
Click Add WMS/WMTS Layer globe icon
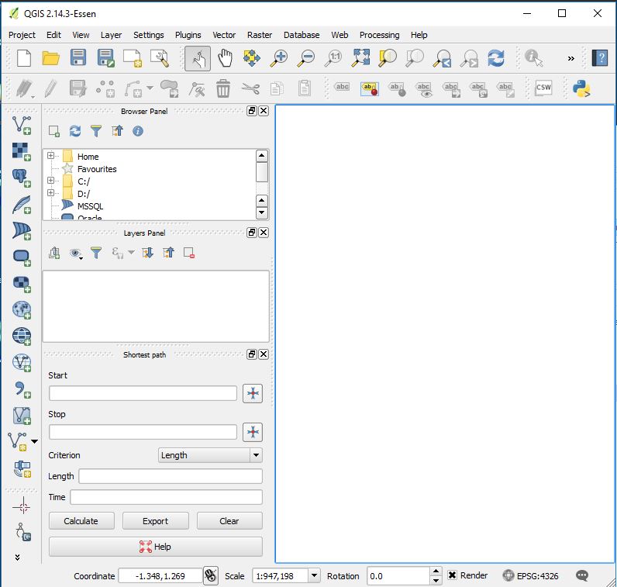(x=22, y=310)
